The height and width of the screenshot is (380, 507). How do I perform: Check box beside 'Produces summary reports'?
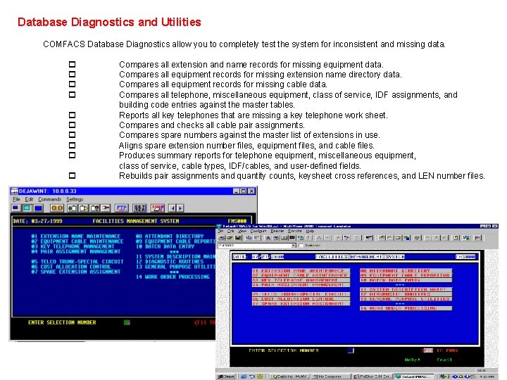point(72,155)
